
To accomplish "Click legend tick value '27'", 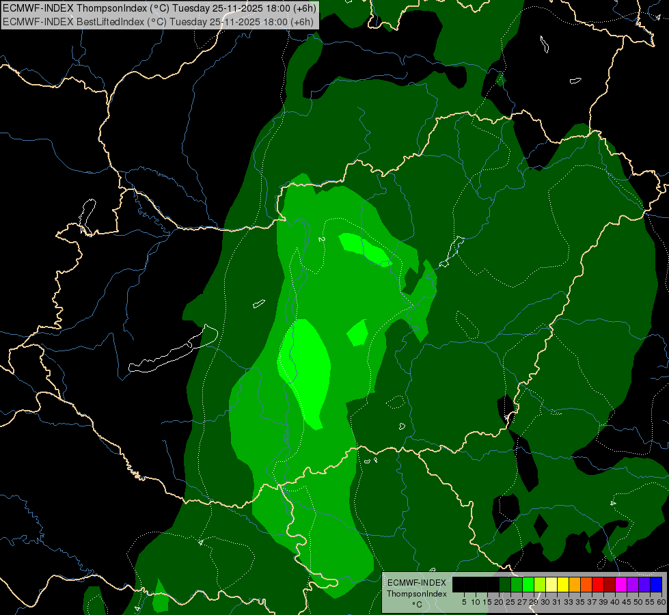I will [x=522, y=602].
